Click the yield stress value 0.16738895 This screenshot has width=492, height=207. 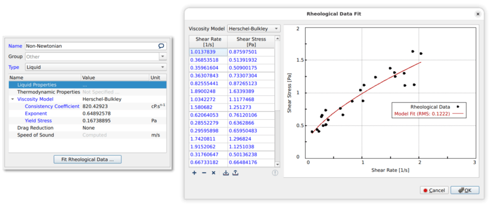[97, 120]
